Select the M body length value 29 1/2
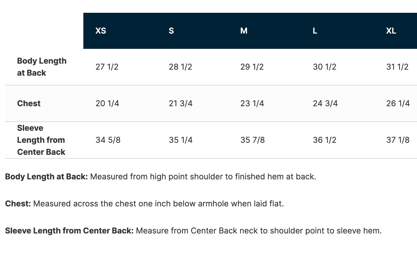Image resolution: width=417 pixels, height=256 pixels. tap(252, 67)
